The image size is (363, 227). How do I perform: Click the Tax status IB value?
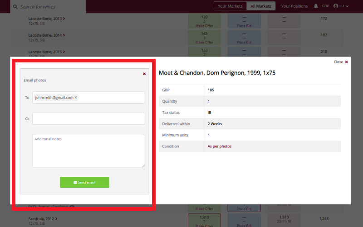(209, 113)
